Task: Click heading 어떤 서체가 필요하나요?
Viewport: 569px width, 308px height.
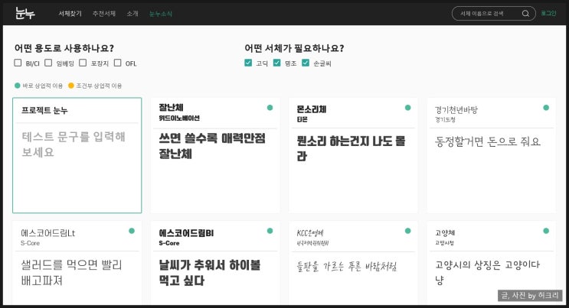Action: point(294,48)
